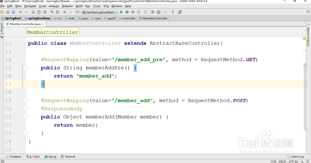Click the Help question mark icon
311x163 pixels.
[173, 12]
